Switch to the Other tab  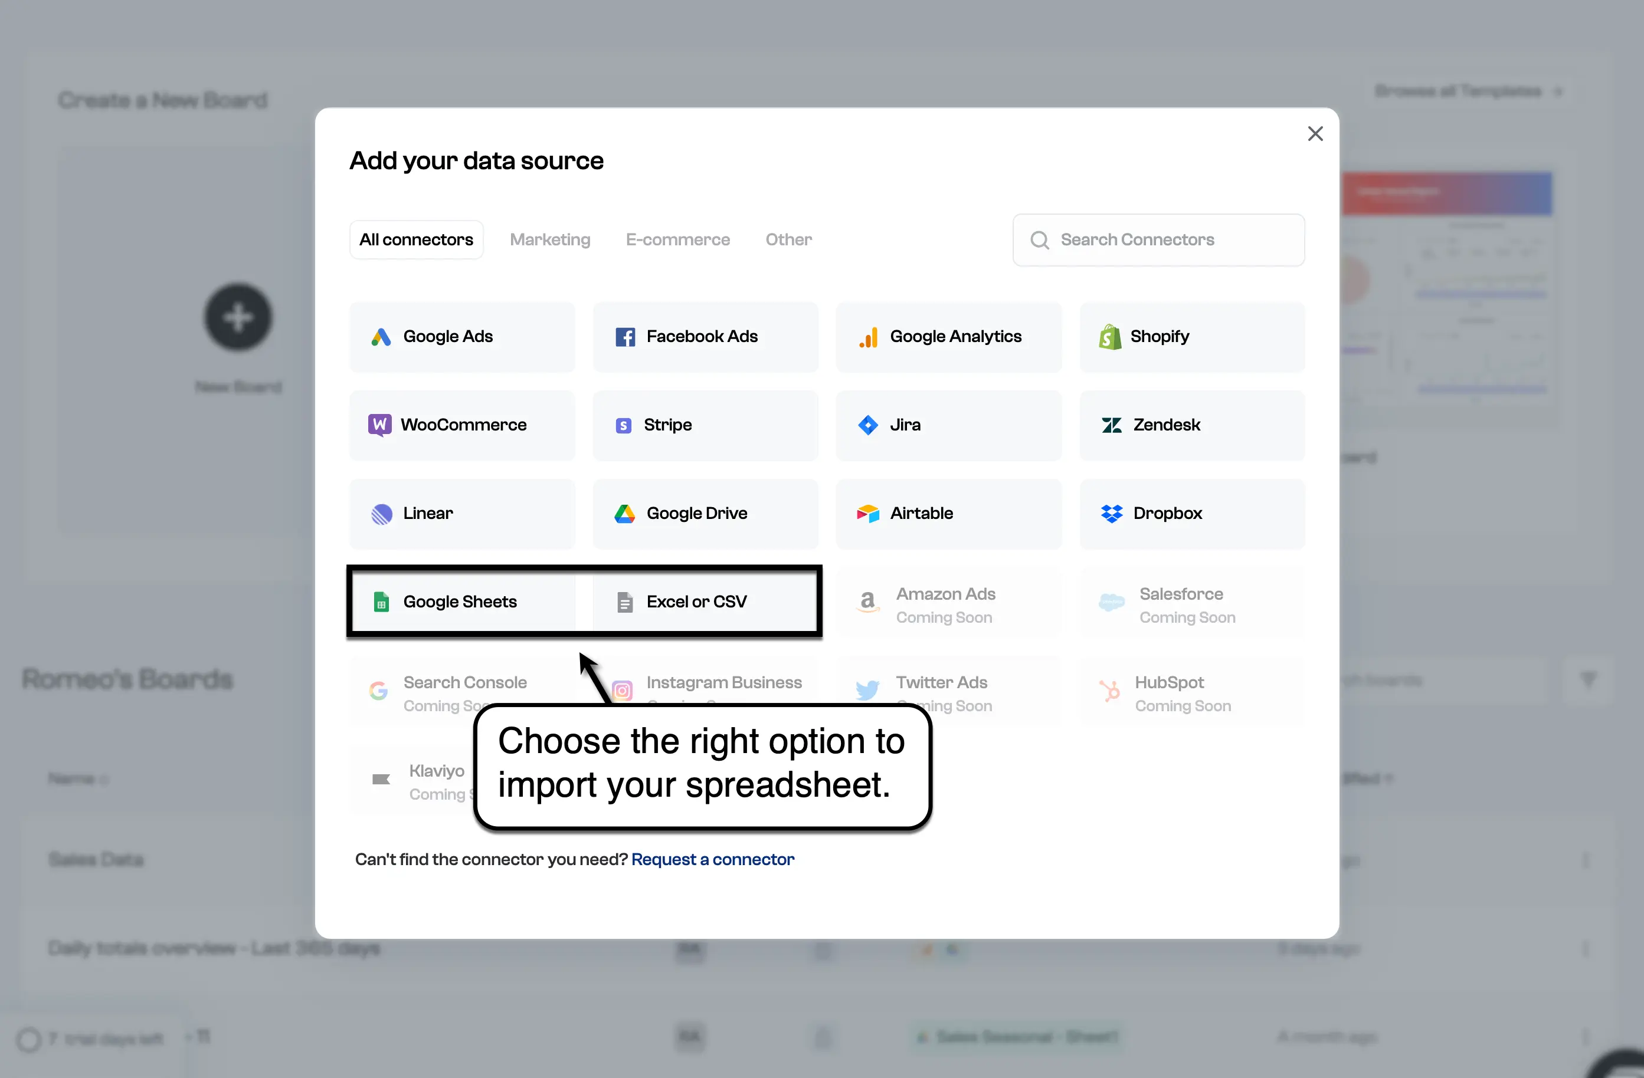[788, 239]
